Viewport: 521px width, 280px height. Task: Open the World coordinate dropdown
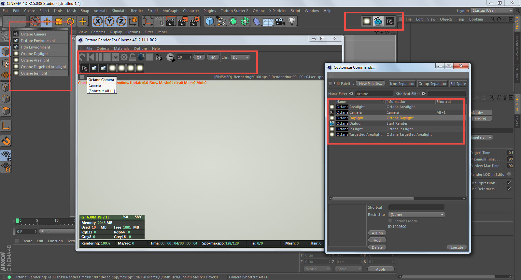(317, 269)
